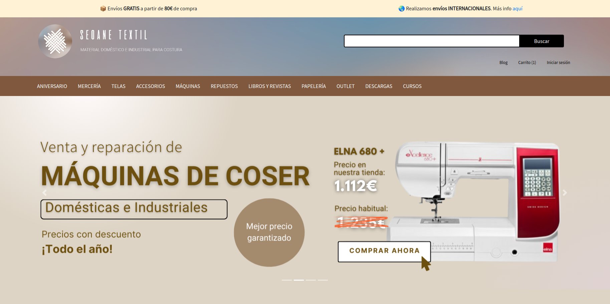610x304 pixels.
Task: Click Iniciar sesión link
Action: click(558, 63)
